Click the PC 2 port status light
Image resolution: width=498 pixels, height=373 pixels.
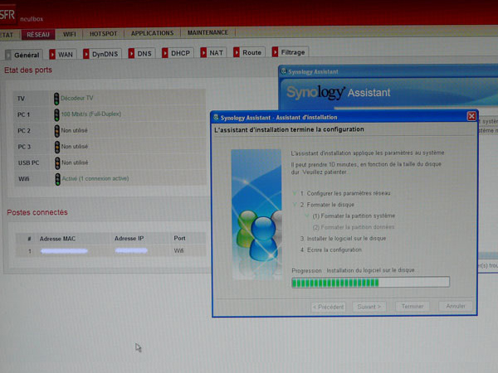pyautogui.click(x=56, y=131)
